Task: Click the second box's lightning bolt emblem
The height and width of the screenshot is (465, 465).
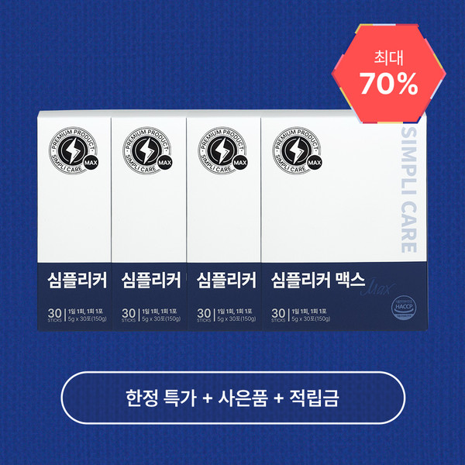Action: 147,150
